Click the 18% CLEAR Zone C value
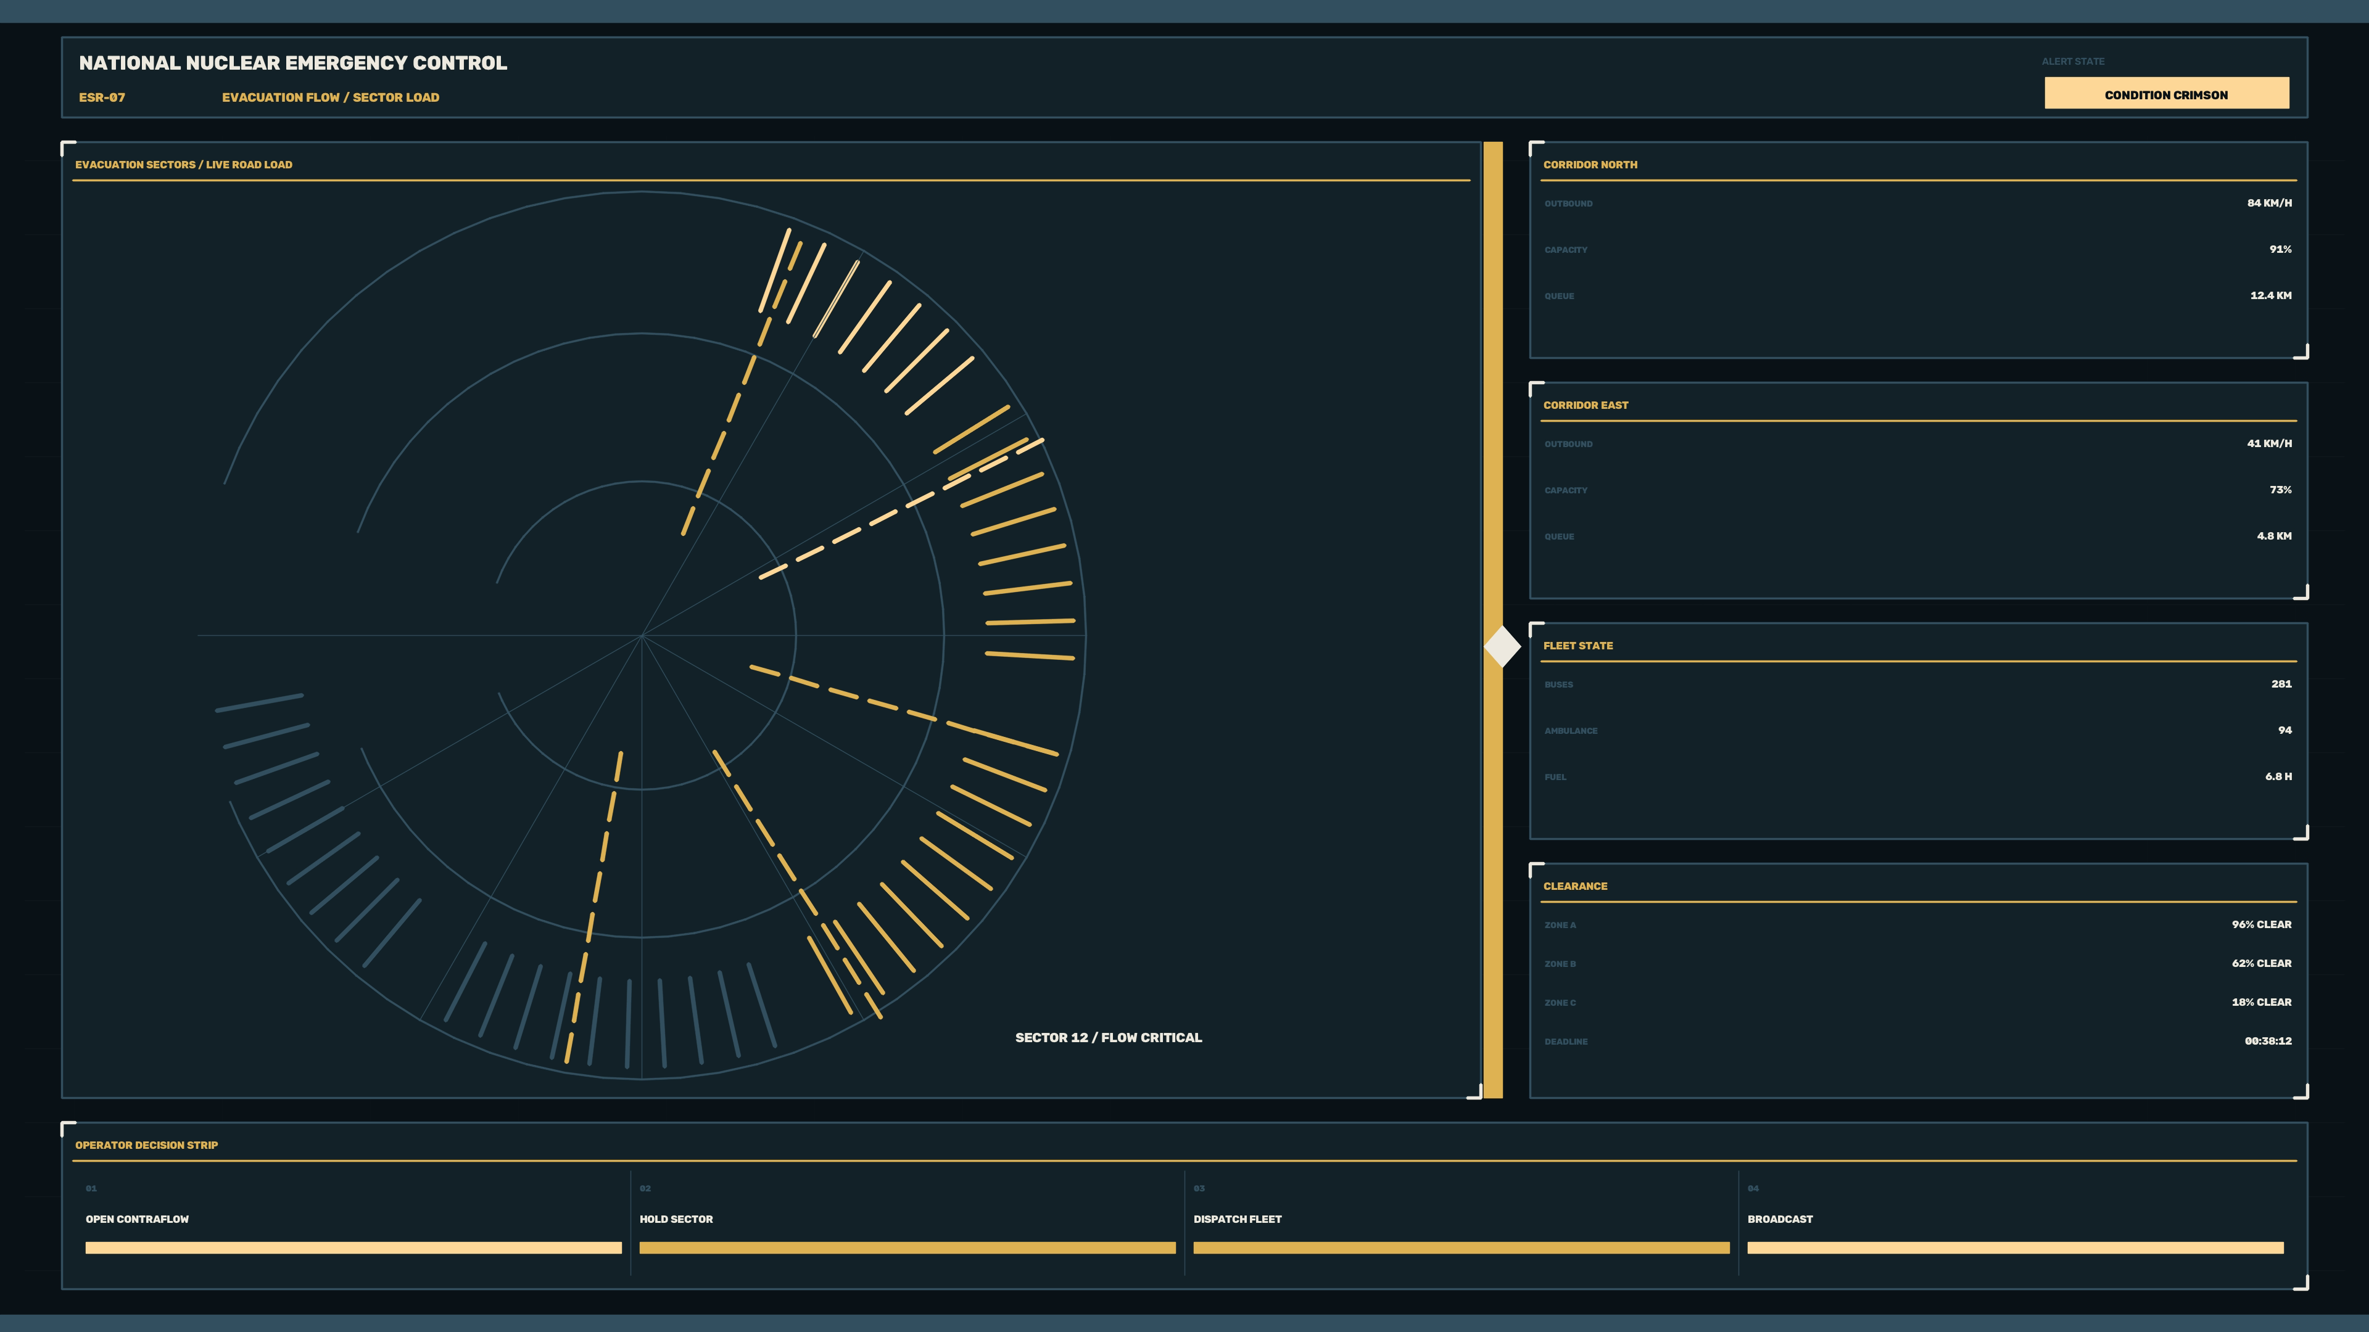 pos(2262,1002)
